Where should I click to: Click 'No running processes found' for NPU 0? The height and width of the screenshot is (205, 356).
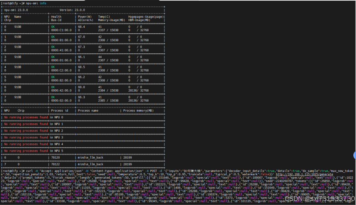pos(26,117)
